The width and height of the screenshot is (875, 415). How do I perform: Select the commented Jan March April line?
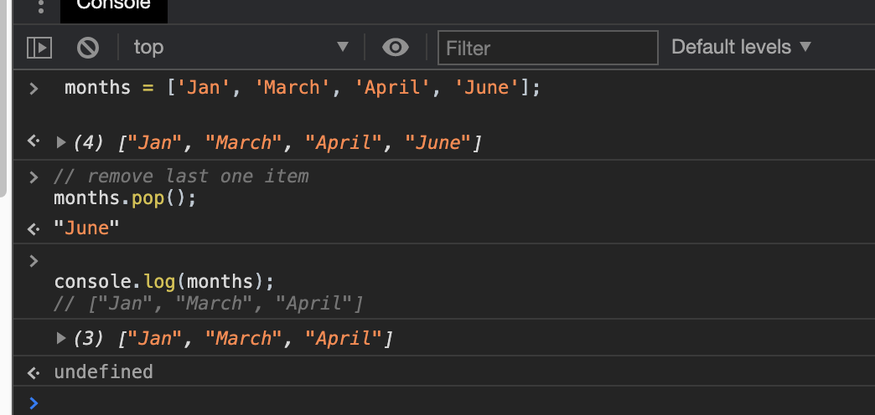209,304
